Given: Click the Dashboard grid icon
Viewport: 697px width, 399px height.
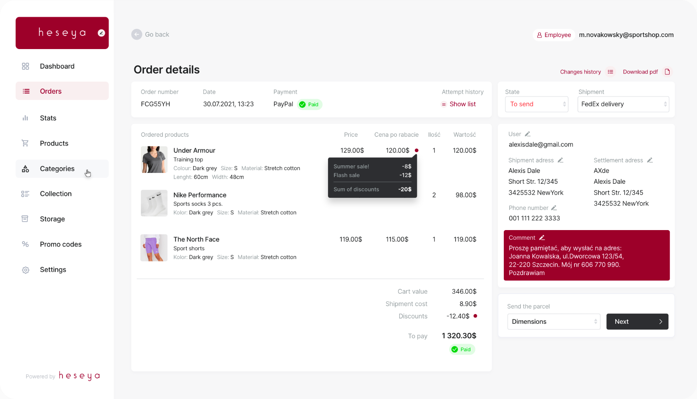Looking at the screenshot, I should [x=25, y=66].
